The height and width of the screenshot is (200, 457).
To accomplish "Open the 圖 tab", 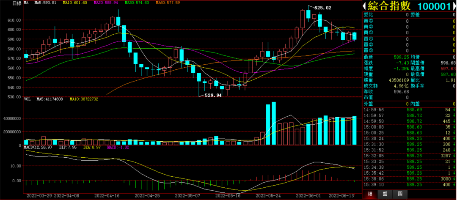I will 400,195.
